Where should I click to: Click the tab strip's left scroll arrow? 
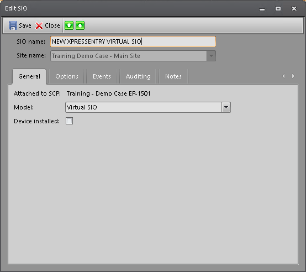click(283, 76)
